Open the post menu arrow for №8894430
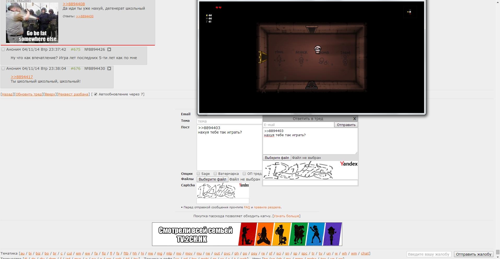The height and width of the screenshot is (259, 500). pyautogui.click(x=109, y=68)
